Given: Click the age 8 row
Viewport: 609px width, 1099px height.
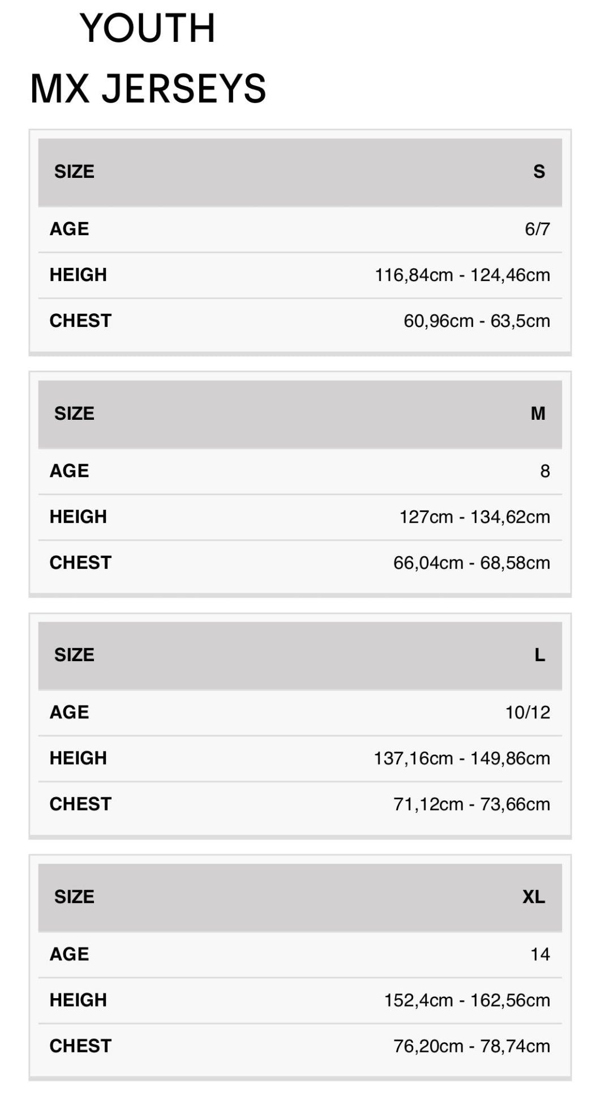Looking at the screenshot, I should (300, 471).
